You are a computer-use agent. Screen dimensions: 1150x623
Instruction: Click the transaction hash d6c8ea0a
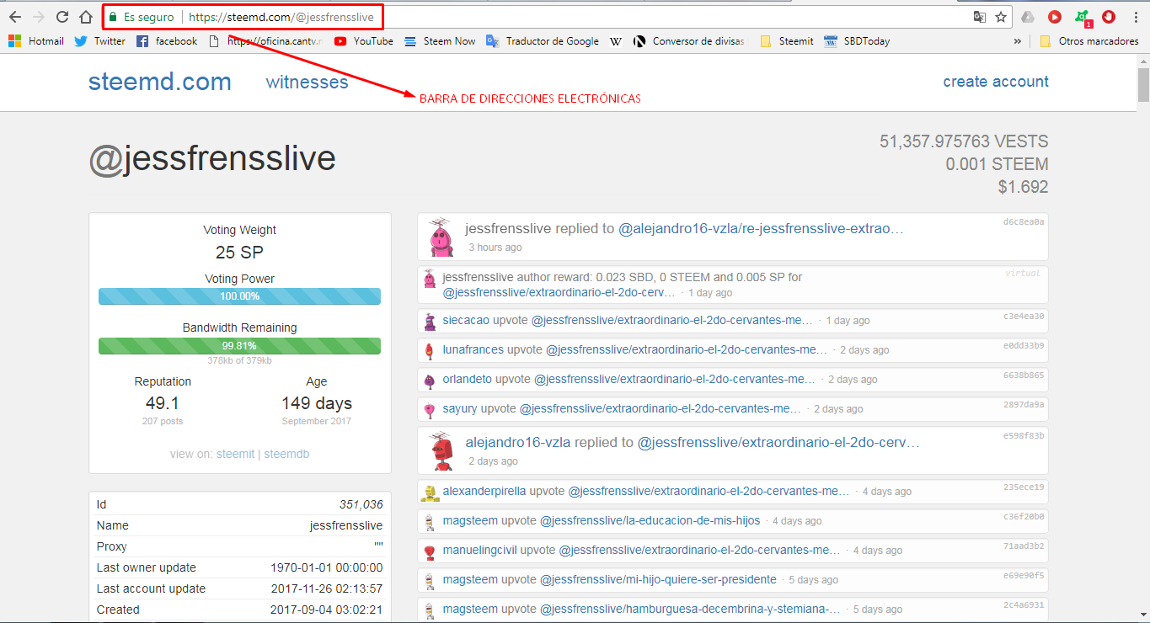click(x=1024, y=222)
